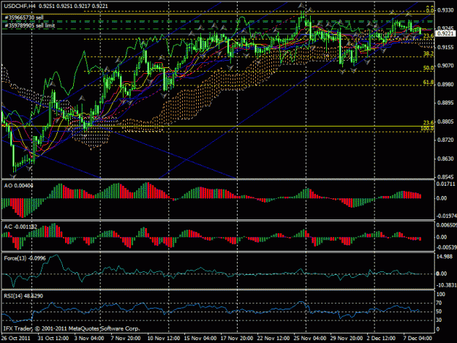The width and height of the screenshot is (457, 343).
Task: Click the current price marker 0.9221
Action: (446, 34)
